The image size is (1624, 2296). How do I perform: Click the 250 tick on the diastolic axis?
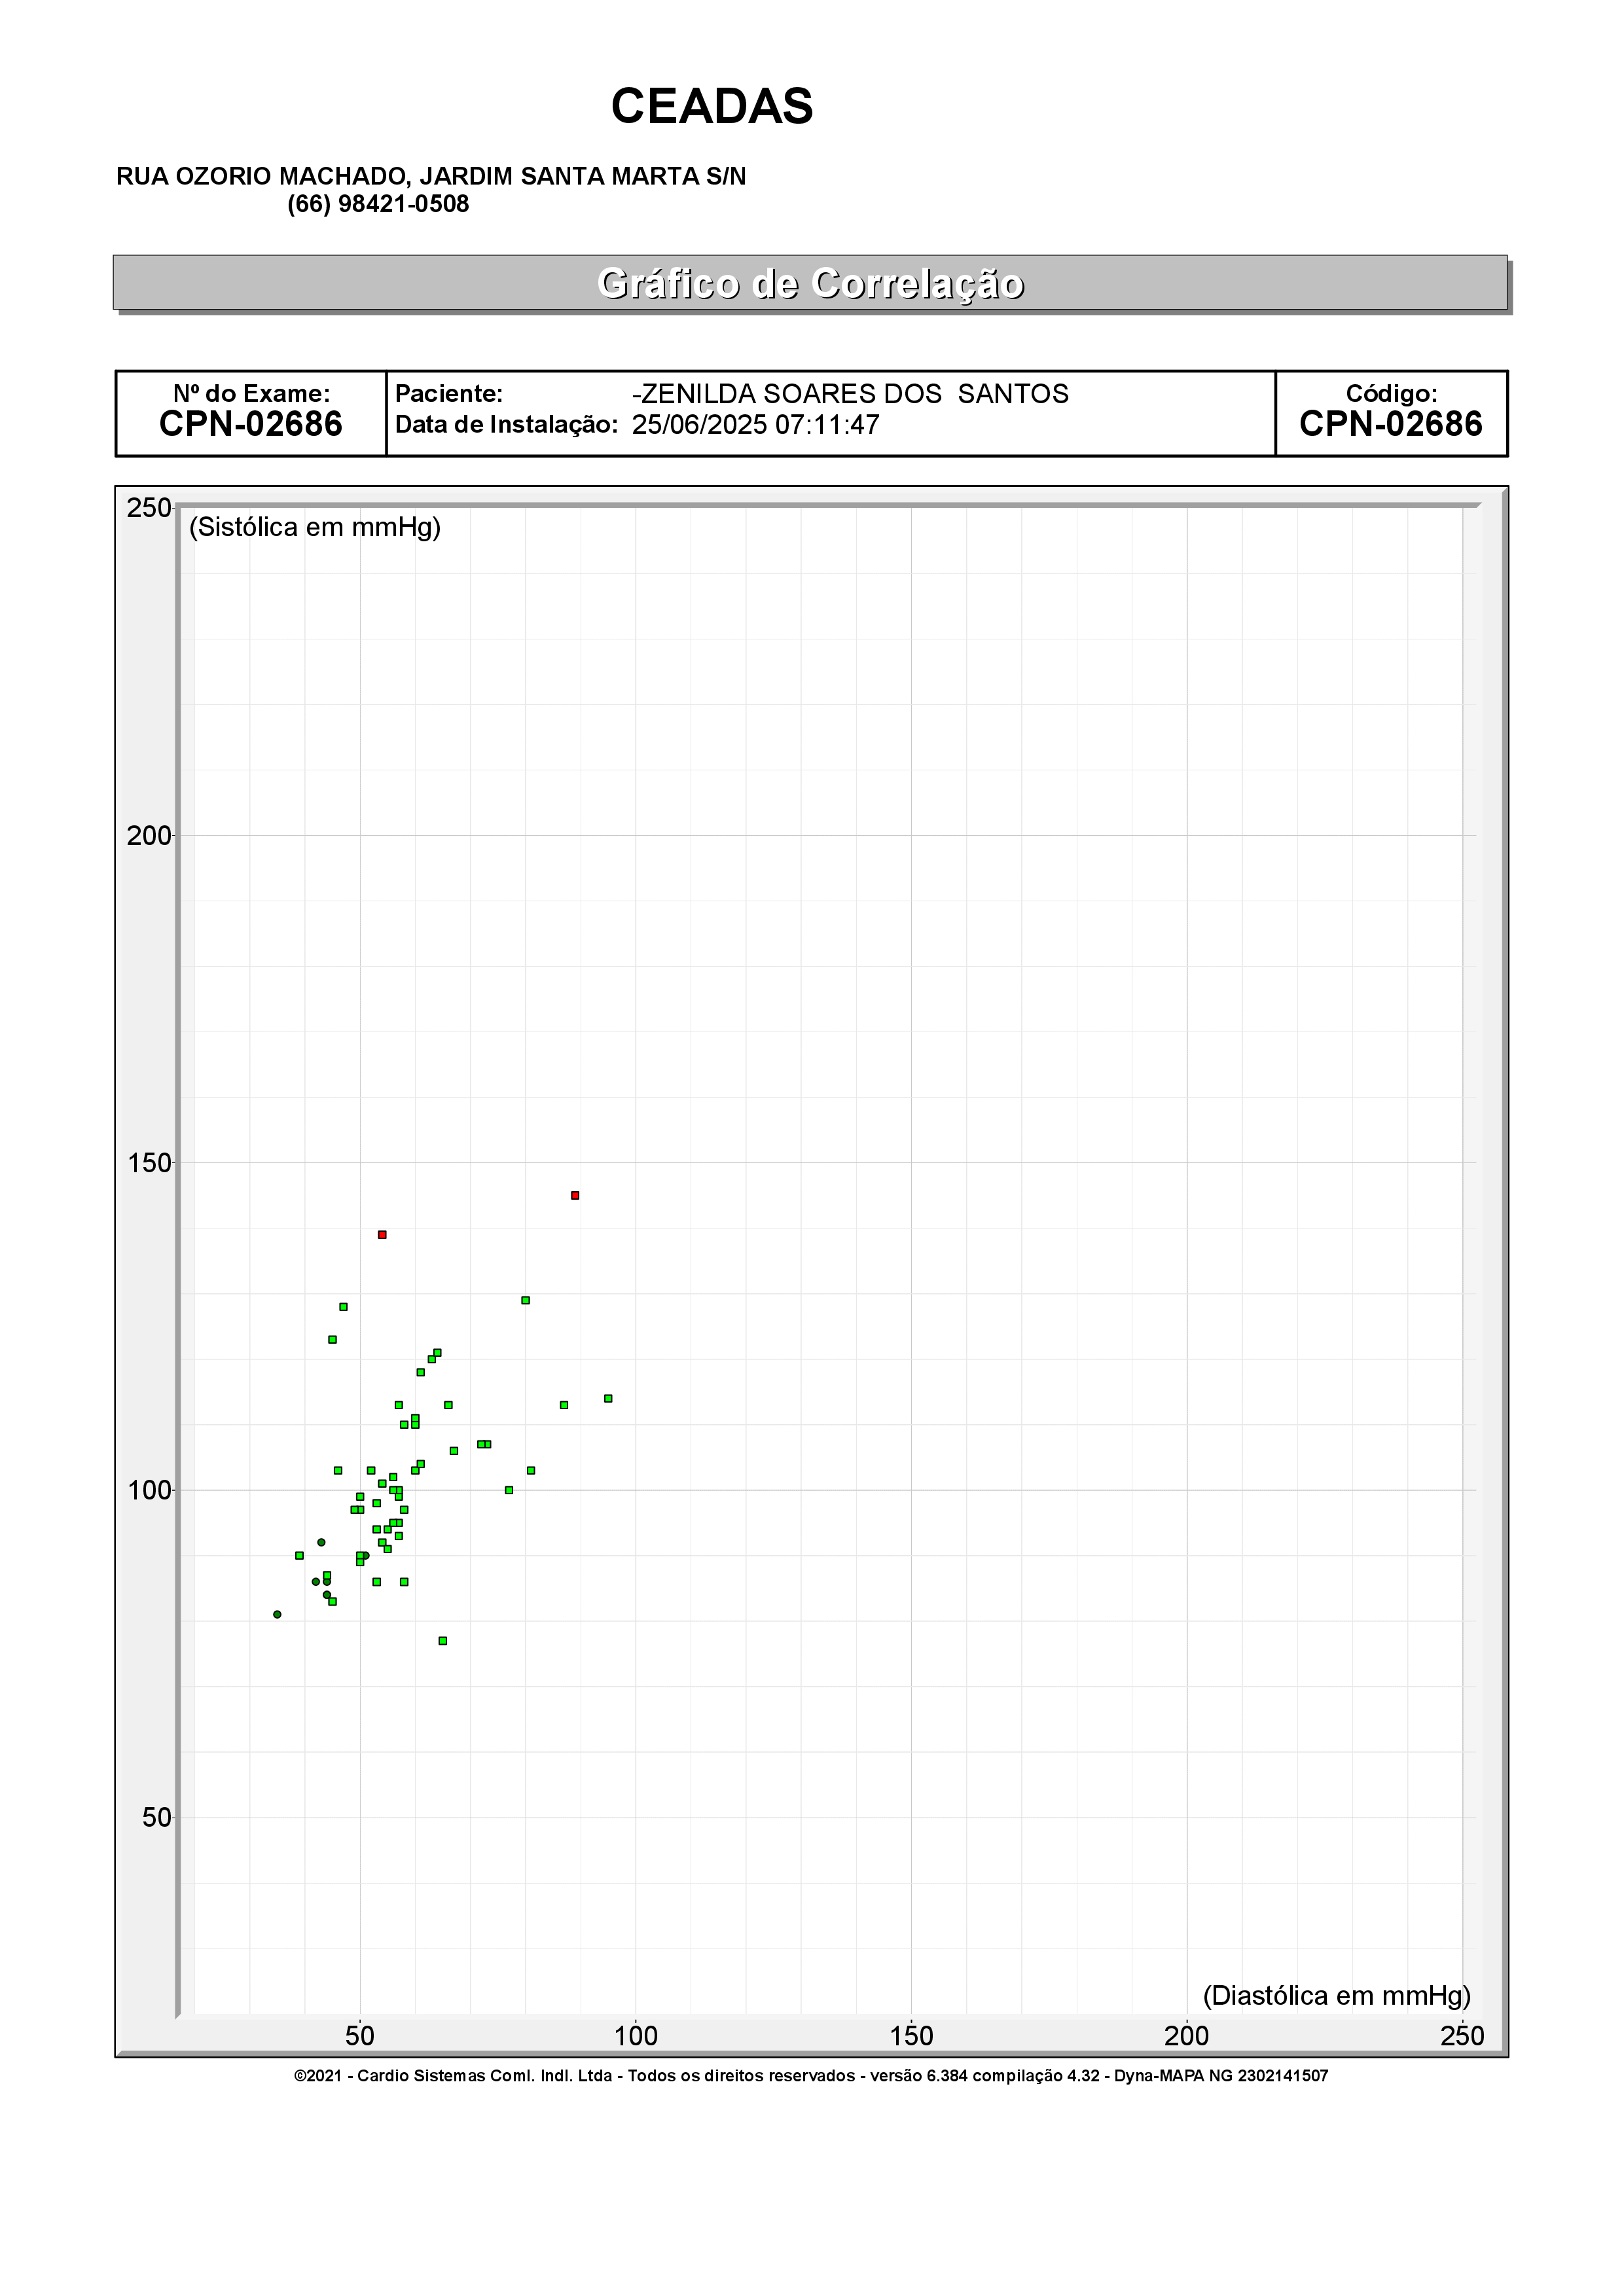[1462, 2036]
